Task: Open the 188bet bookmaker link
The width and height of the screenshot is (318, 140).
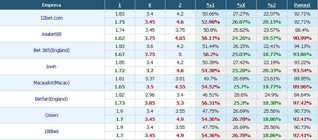Action: click(x=51, y=132)
